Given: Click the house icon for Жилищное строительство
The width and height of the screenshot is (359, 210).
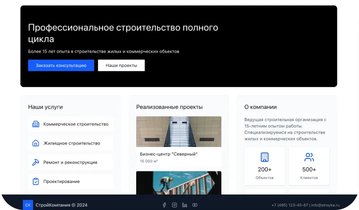Looking at the screenshot, I should [36, 143].
